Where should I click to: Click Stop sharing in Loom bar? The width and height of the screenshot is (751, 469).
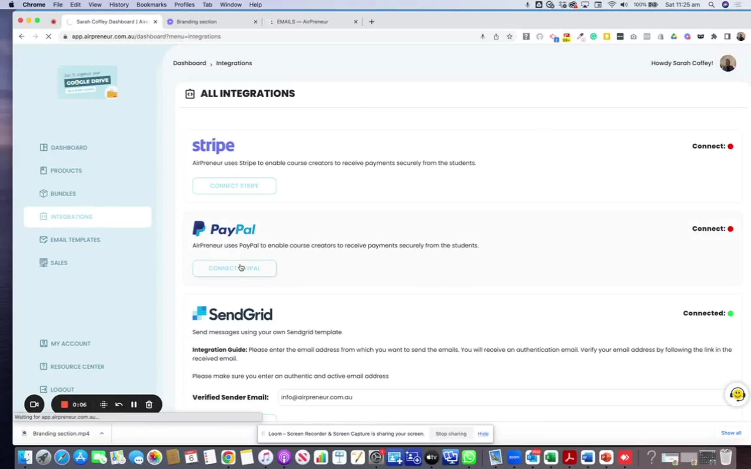tap(451, 434)
